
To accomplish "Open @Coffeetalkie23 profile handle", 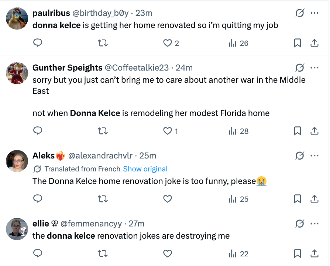I will pos(137,68).
